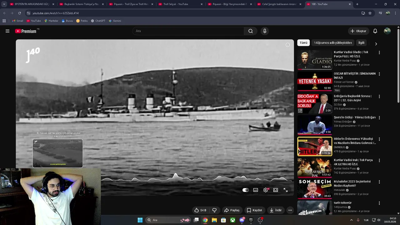Reload the page
The image size is (400, 225).
19,13
